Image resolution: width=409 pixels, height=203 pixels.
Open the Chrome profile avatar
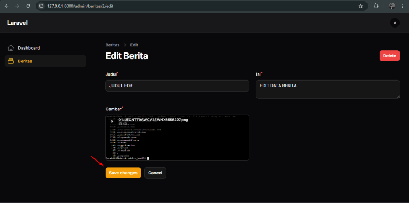pyautogui.click(x=392, y=6)
